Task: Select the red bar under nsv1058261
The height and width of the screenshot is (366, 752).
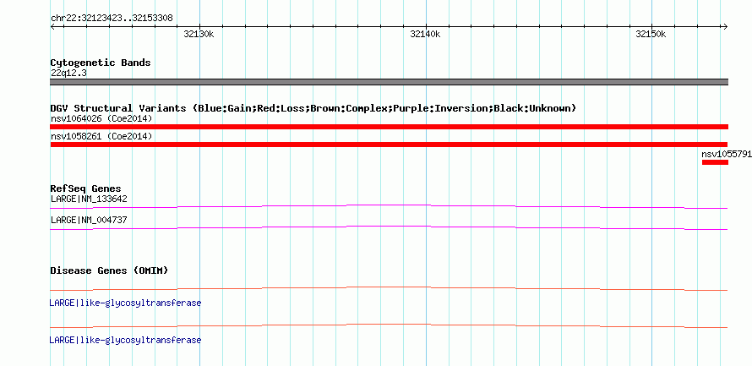Action: point(389,145)
